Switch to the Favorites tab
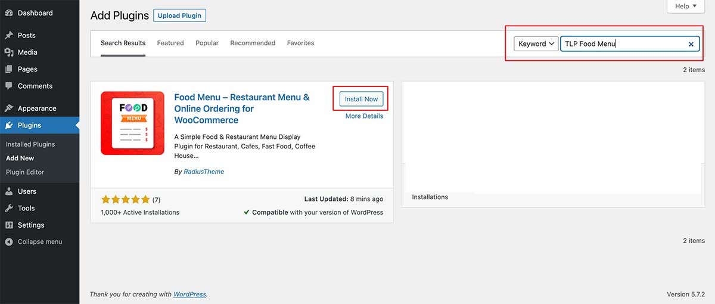Image resolution: width=715 pixels, height=304 pixels. tap(300, 43)
